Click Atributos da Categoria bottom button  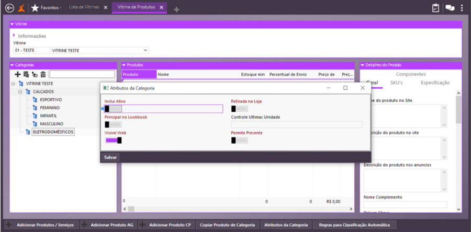click(x=286, y=225)
